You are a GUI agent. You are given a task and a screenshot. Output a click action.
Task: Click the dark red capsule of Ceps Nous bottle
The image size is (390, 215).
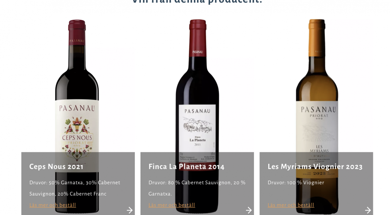(77, 33)
